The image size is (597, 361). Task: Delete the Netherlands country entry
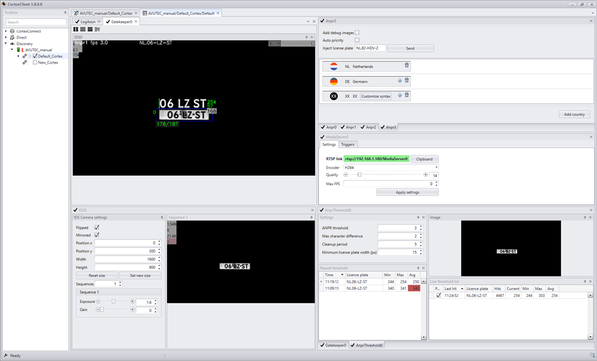pyautogui.click(x=406, y=65)
